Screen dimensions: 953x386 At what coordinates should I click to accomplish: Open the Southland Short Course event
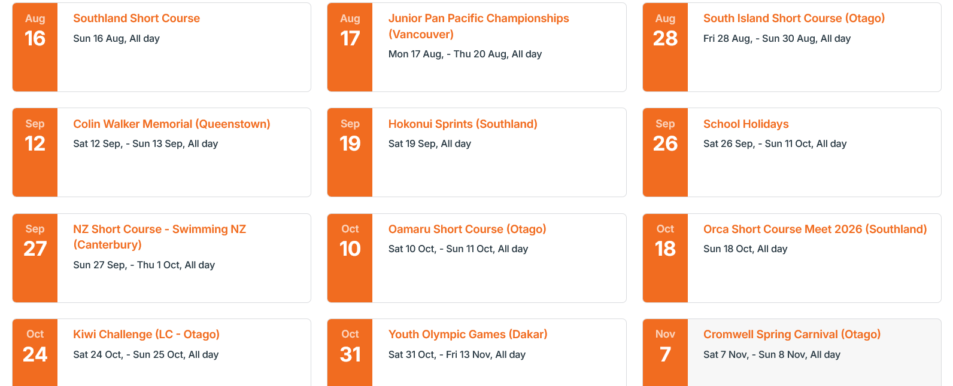coord(136,19)
